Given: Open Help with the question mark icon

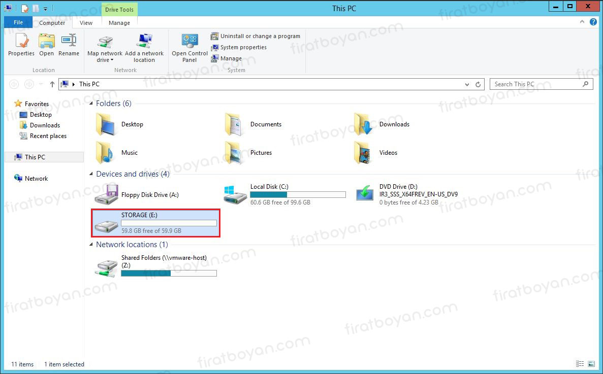Looking at the screenshot, I should click(x=593, y=22).
